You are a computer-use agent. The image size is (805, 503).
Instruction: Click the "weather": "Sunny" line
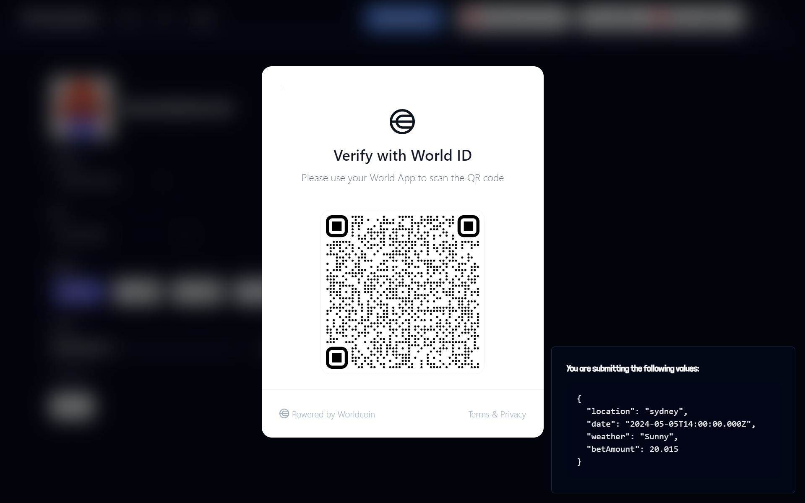pyautogui.click(x=632, y=436)
